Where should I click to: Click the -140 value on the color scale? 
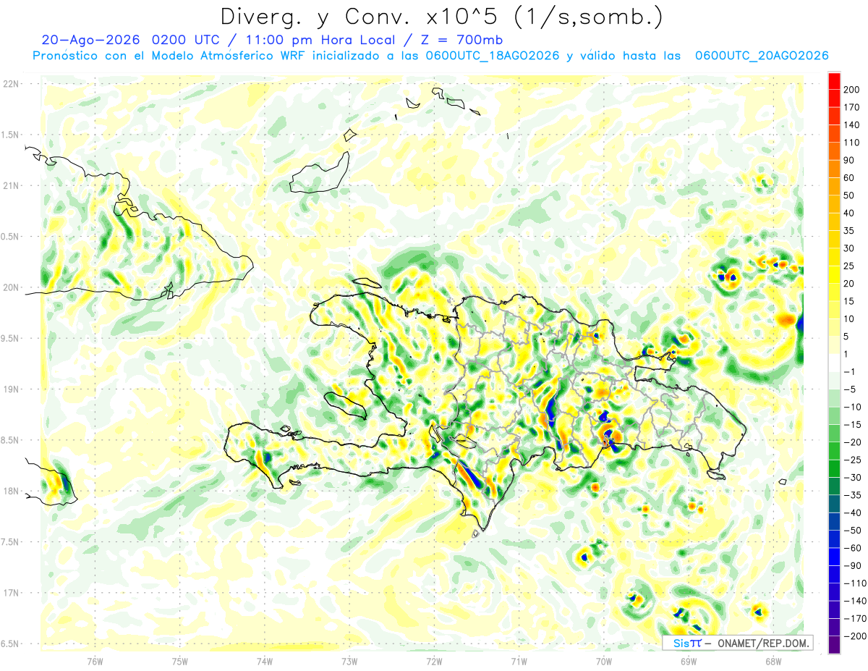coord(854,601)
